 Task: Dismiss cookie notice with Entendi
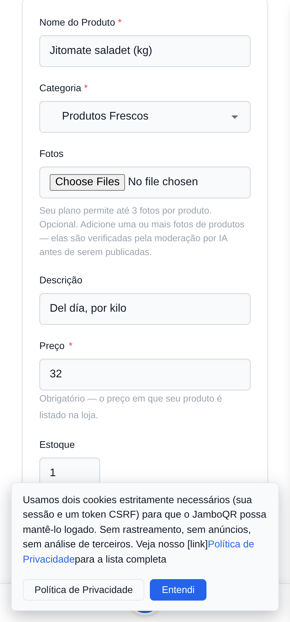pyautogui.click(x=178, y=590)
